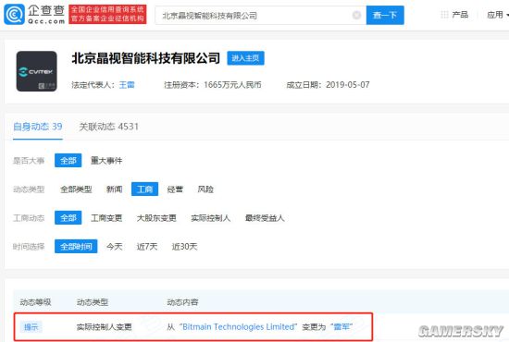Open Bitmain Technologies Limited link
Image resolution: width=509 pixels, height=342 pixels.
[x=238, y=327]
